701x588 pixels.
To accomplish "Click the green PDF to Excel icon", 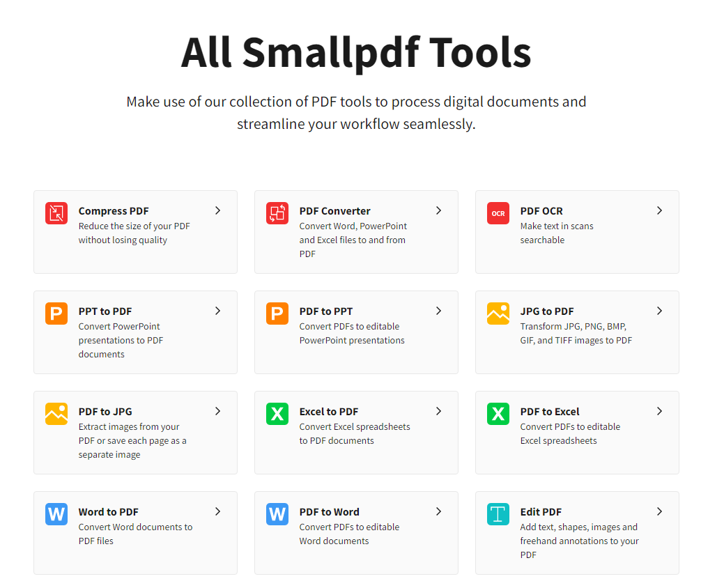I will (x=498, y=414).
